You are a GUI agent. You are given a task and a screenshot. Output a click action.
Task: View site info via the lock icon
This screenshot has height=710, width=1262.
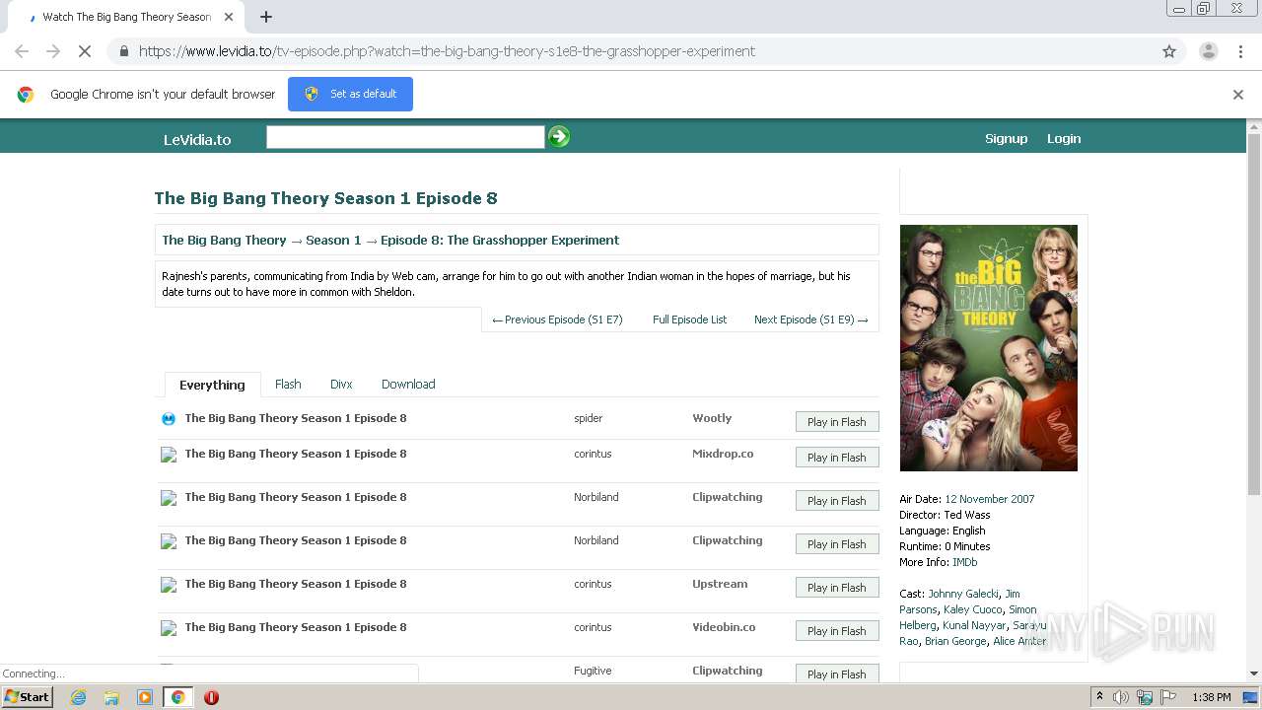point(123,51)
